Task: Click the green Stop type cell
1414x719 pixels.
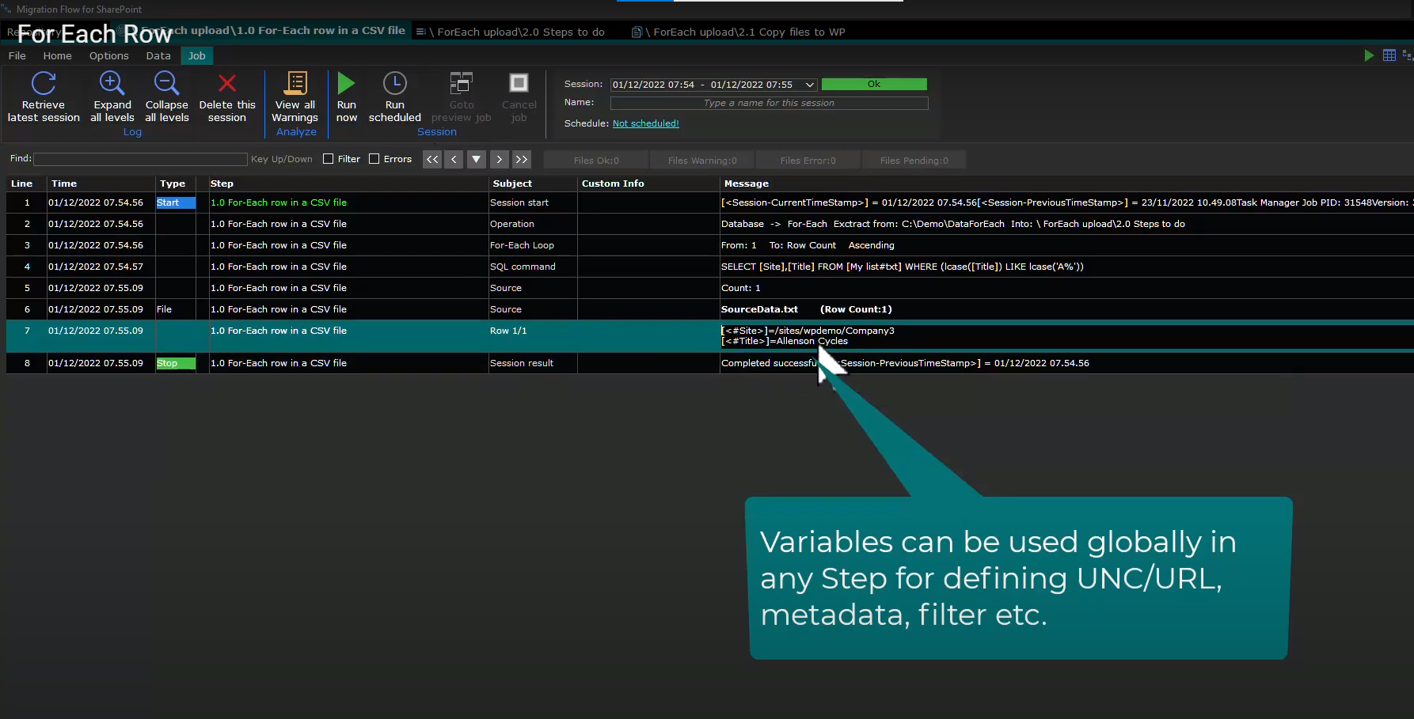Action: pyautogui.click(x=176, y=363)
